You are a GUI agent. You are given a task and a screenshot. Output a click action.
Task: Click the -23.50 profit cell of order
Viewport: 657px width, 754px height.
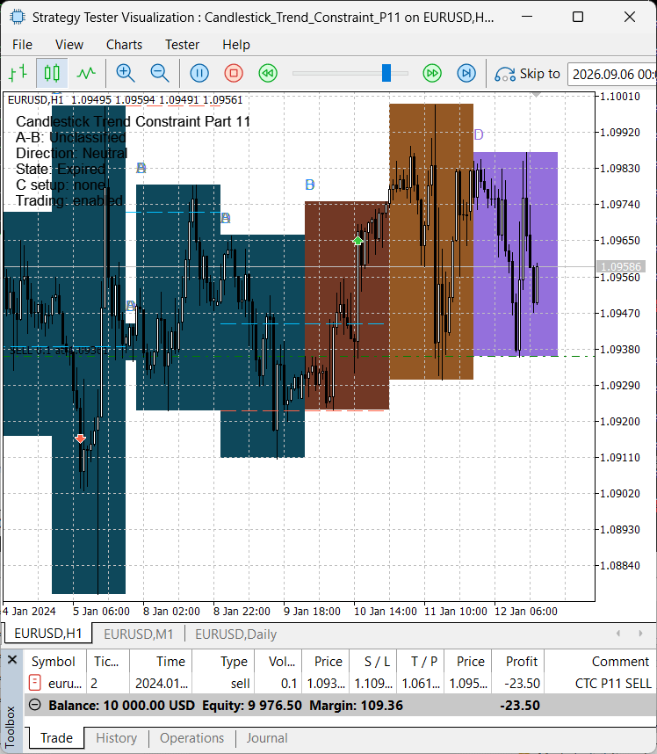[x=522, y=684]
